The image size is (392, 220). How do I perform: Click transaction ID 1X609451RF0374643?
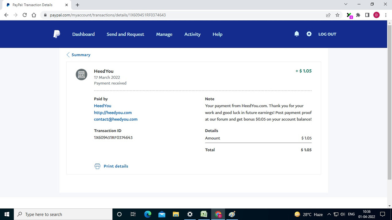[113, 137]
